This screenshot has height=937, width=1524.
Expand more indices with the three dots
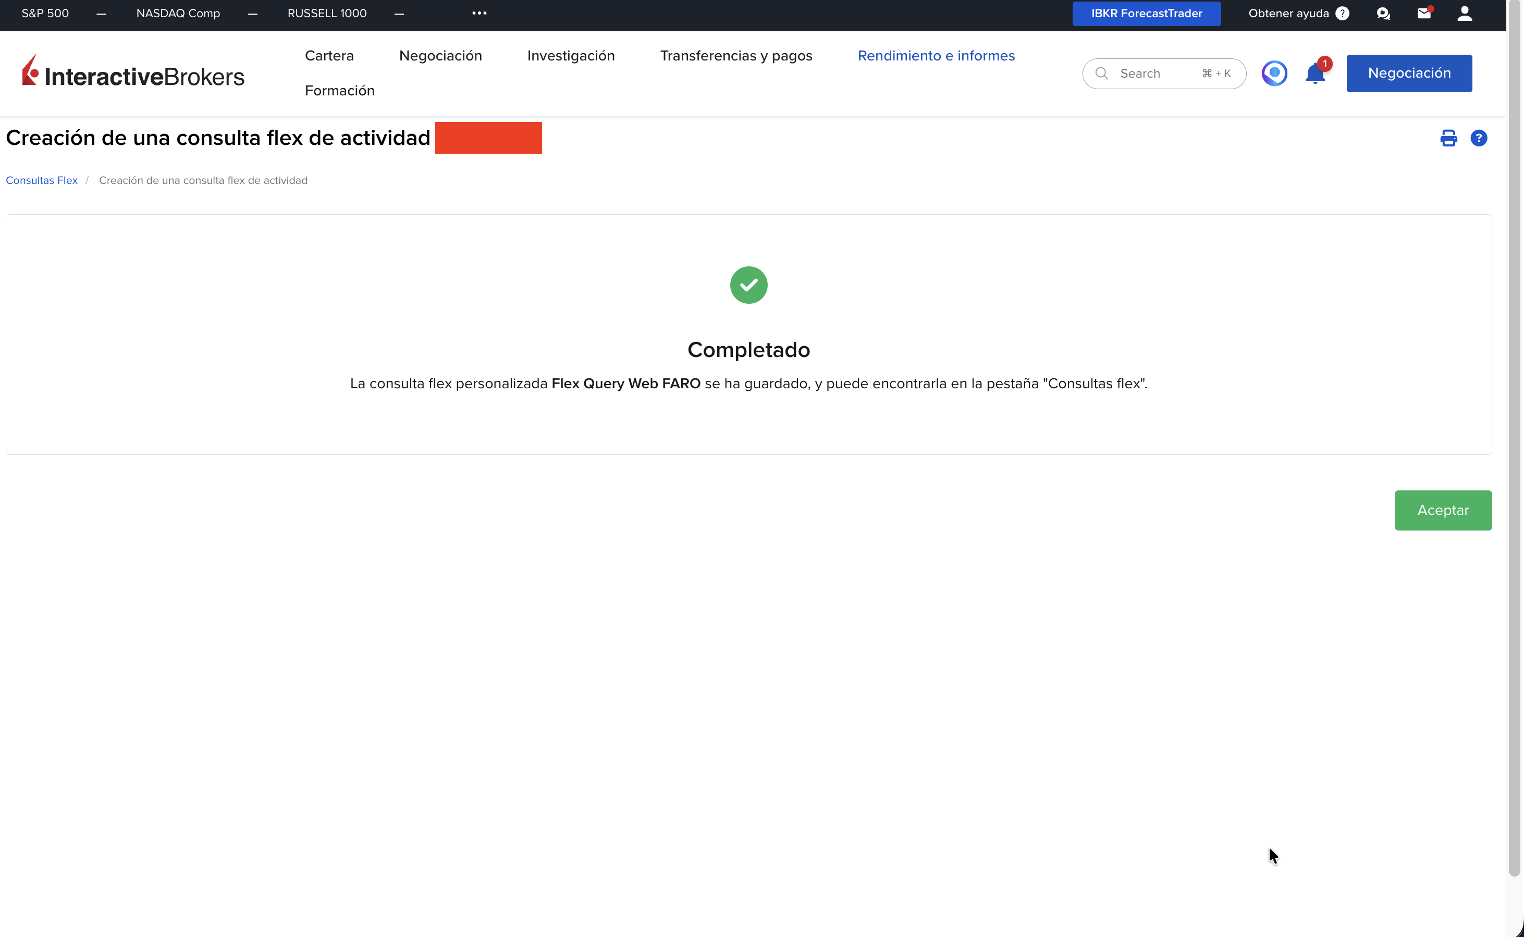click(479, 13)
